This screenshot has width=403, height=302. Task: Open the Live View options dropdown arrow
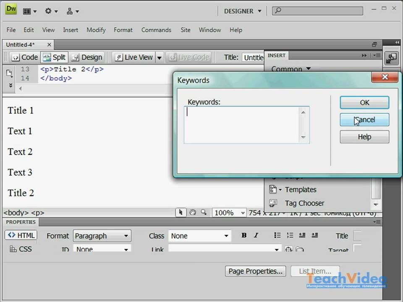(x=160, y=57)
